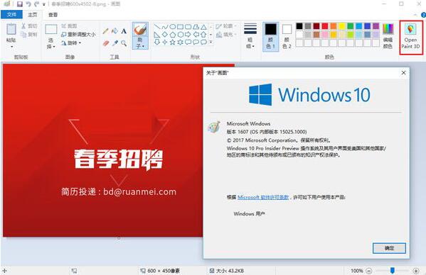
Task: Click the 剪切 cut scissors button
Action: (x=29, y=26)
